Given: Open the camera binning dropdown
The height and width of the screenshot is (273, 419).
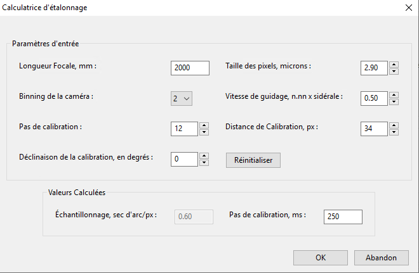Looking at the screenshot, I should click(181, 98).
